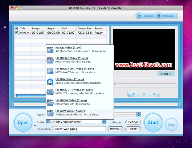Expand the Open button's small arrow menu
This screenshot has height=148, width=192.
(35, 126)
